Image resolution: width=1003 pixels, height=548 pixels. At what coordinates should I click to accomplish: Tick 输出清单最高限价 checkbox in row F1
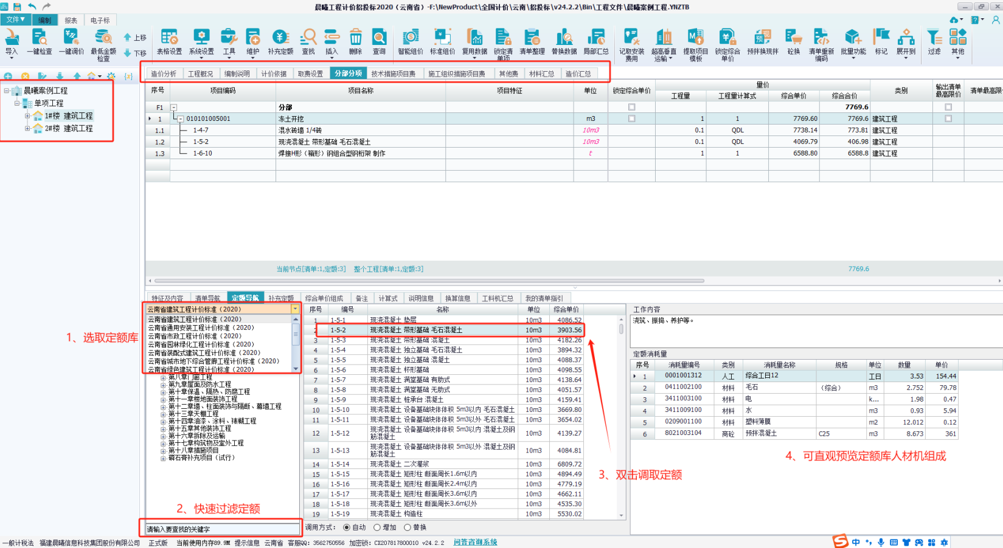(x=948, y=107)
